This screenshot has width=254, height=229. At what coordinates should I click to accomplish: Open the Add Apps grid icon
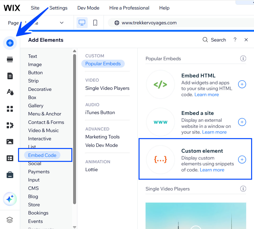[x=10, y=109]
